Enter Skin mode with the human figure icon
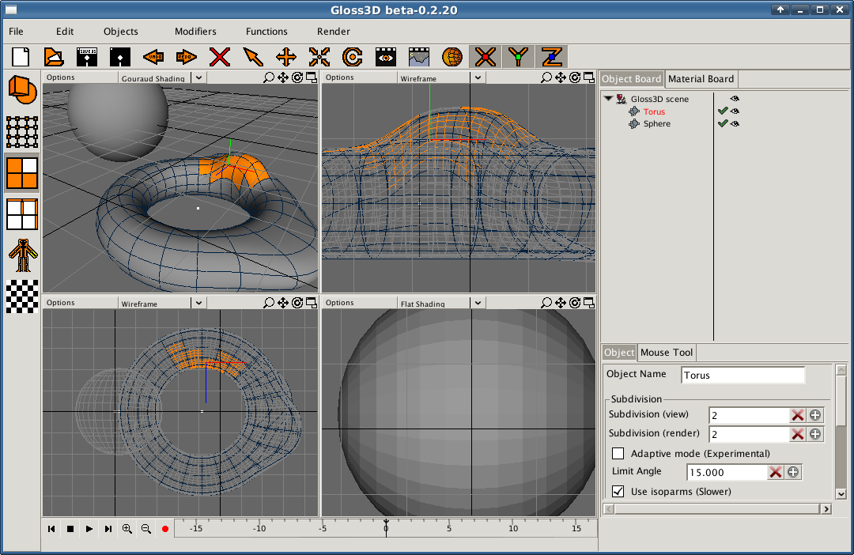Viewport: 854px width, 555px height. tap(23, 255)
